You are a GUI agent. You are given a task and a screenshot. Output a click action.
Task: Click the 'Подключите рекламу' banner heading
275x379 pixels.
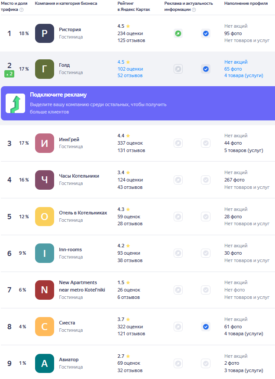(x=58, y=95)
